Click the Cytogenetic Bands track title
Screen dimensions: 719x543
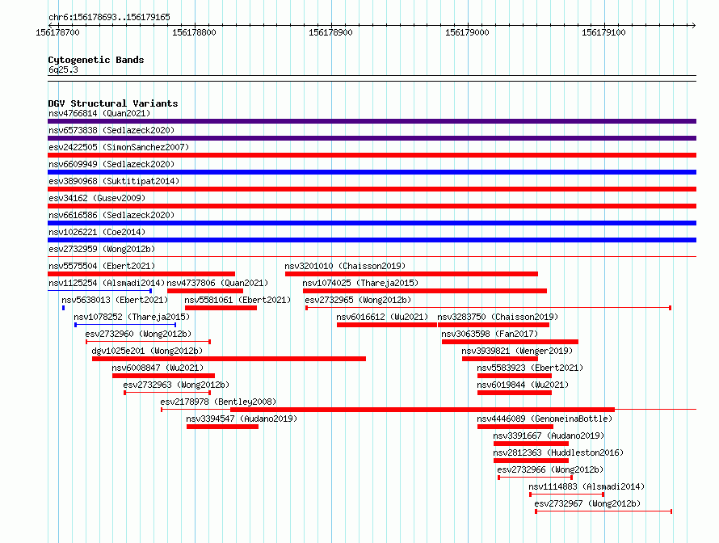coord(96,60)
